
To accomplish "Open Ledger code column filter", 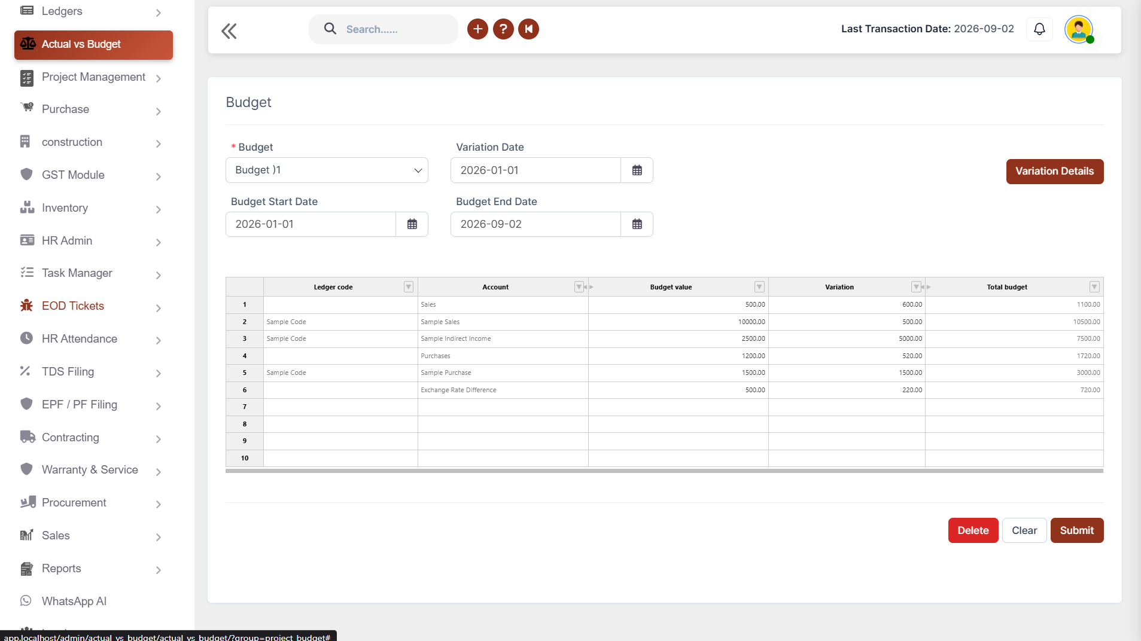I will click(x=409, y=287).
